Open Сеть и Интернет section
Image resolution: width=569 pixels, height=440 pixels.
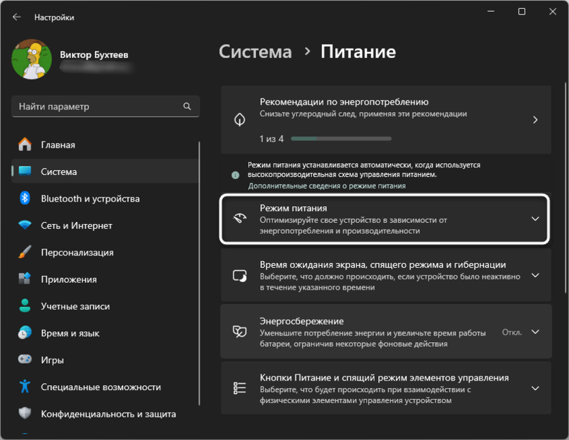click(105, 225)
